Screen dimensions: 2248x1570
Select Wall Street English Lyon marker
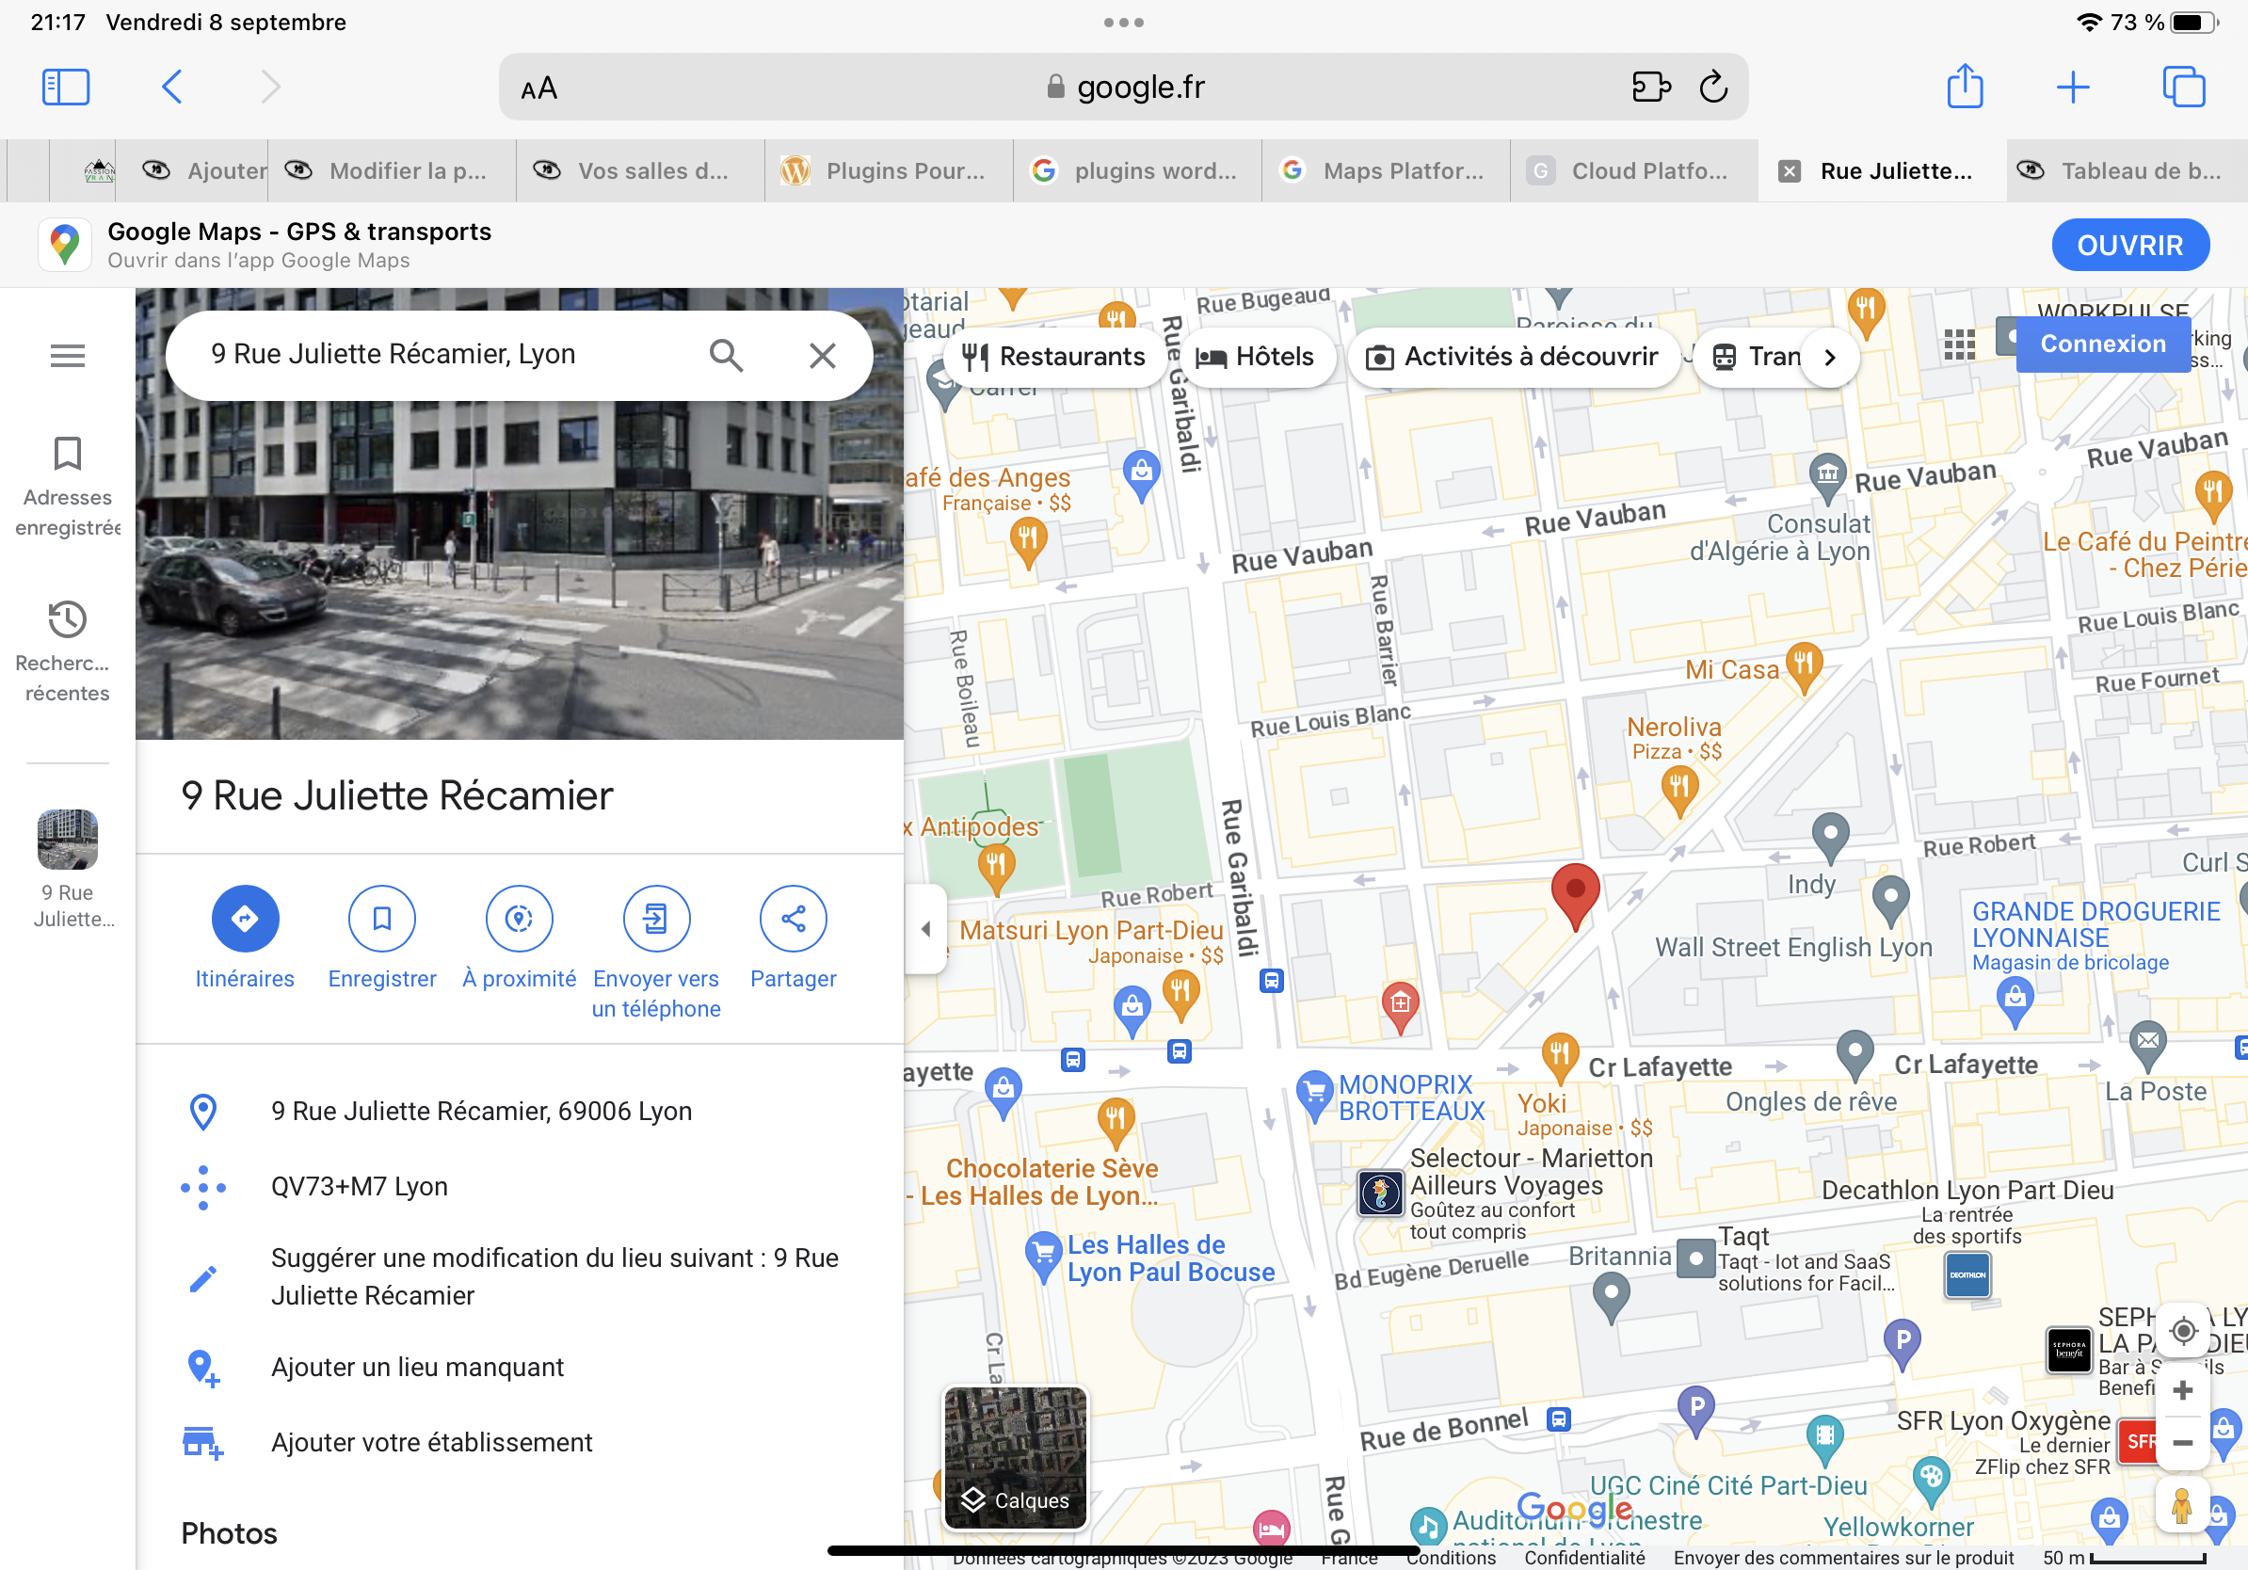pyautogui.click(x=1890, y=899)
